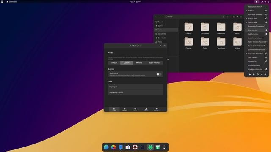
Task: Select Profile tab in Just Perfection
Action: click(114, 109)
